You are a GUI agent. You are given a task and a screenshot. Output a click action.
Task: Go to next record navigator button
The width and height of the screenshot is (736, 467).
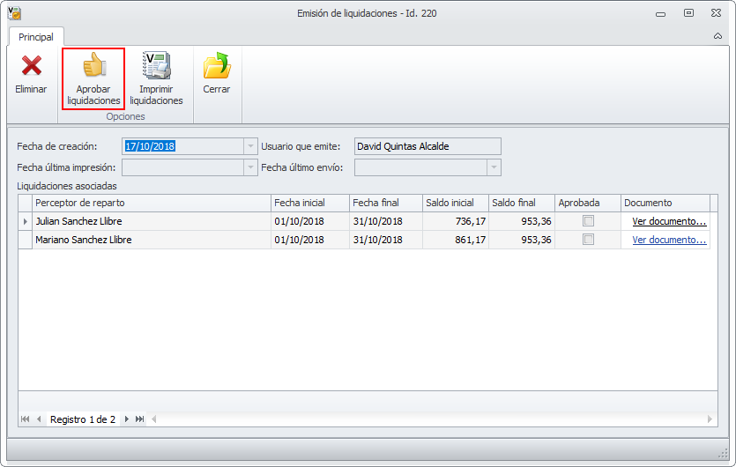coord(126,419)
